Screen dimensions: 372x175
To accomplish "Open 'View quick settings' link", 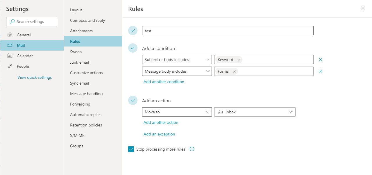I will click(35, 77).
